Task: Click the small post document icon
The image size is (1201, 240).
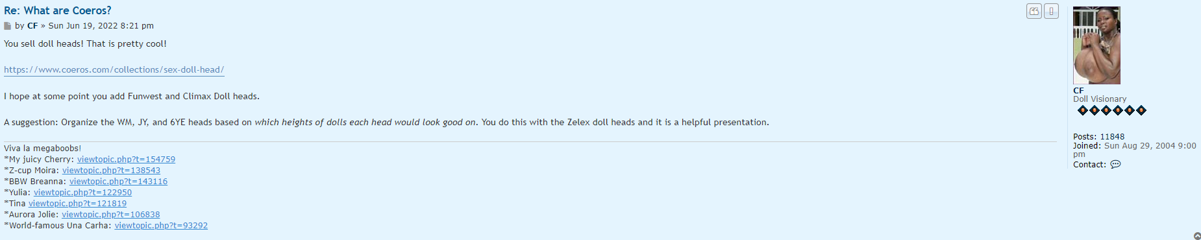Action: tap(7, 26)
